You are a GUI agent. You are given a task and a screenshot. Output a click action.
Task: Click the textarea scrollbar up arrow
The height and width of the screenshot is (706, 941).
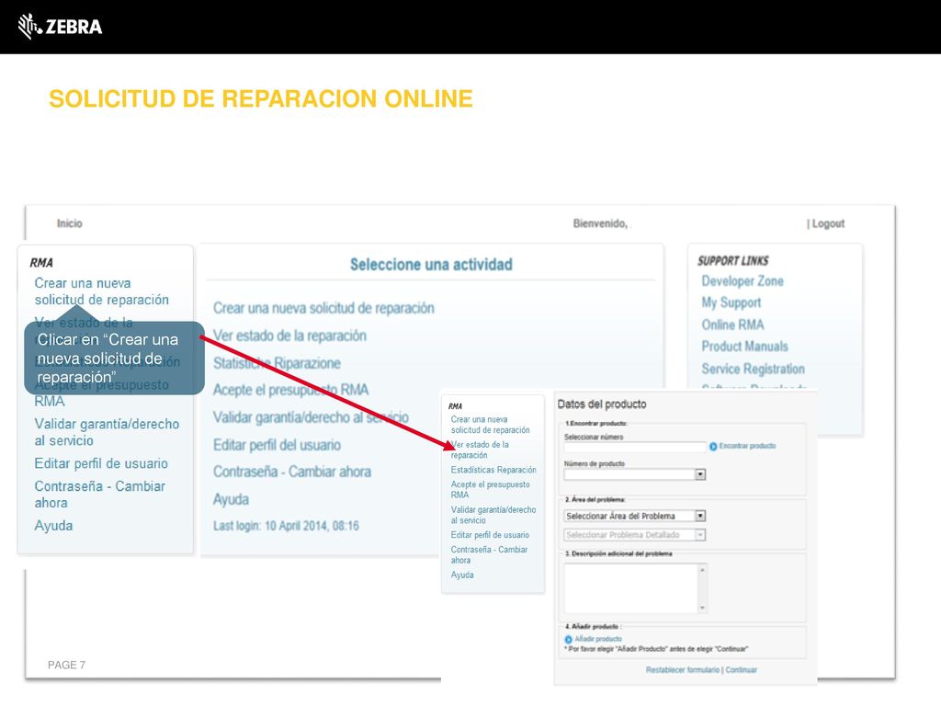coord(702,569)
